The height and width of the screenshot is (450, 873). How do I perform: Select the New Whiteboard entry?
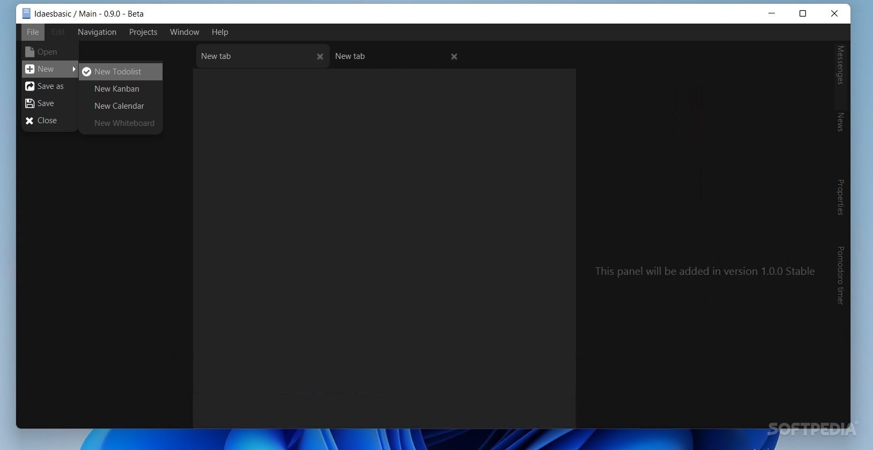121,123
